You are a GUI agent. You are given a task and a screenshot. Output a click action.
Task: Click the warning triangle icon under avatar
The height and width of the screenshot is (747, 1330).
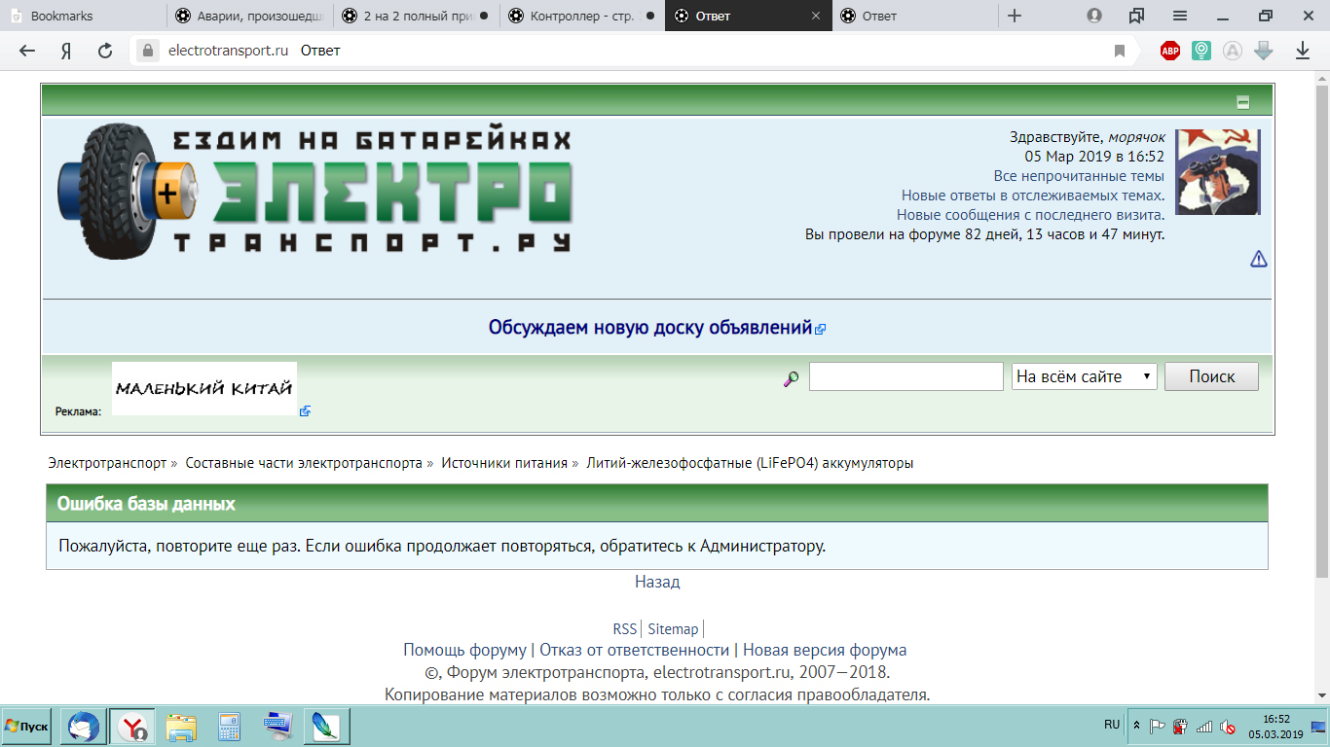click(x=1258, y=259)
